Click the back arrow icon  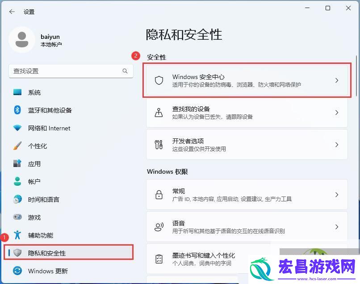pos(12,12)
